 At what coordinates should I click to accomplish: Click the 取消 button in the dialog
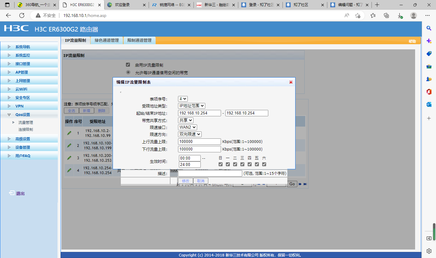(201, 181)
